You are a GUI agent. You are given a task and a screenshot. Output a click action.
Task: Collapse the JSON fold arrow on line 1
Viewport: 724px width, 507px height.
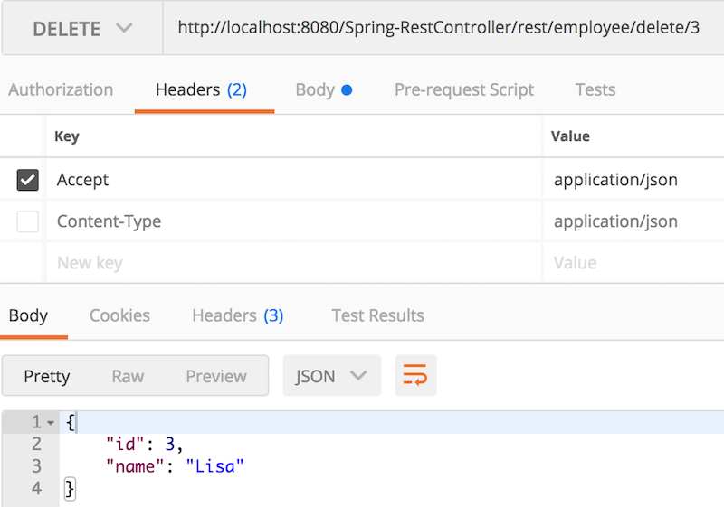coord(51,422)
